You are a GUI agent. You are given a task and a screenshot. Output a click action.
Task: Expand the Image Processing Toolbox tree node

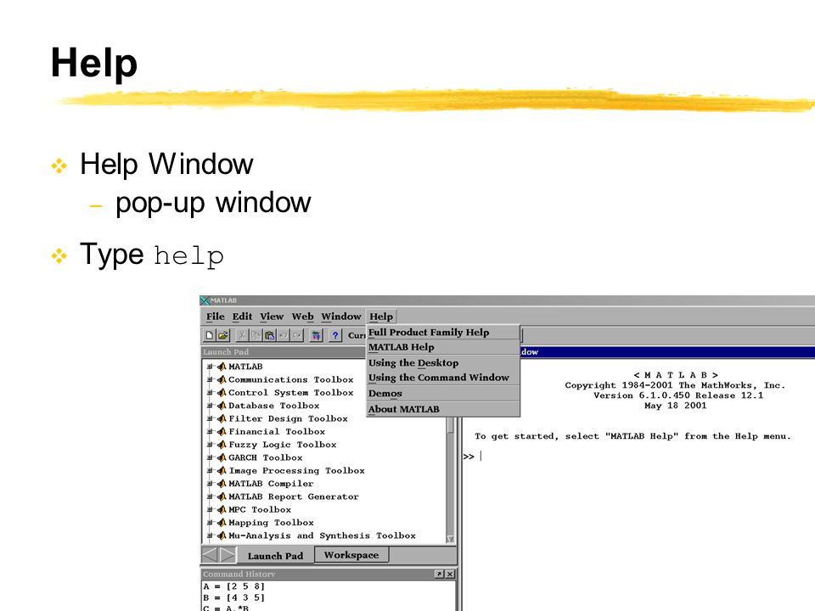[x=210, y=471]
